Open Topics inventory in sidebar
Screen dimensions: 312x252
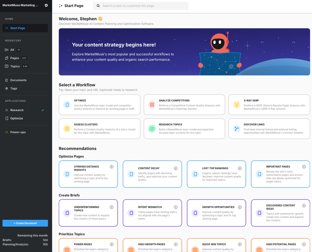25,66
